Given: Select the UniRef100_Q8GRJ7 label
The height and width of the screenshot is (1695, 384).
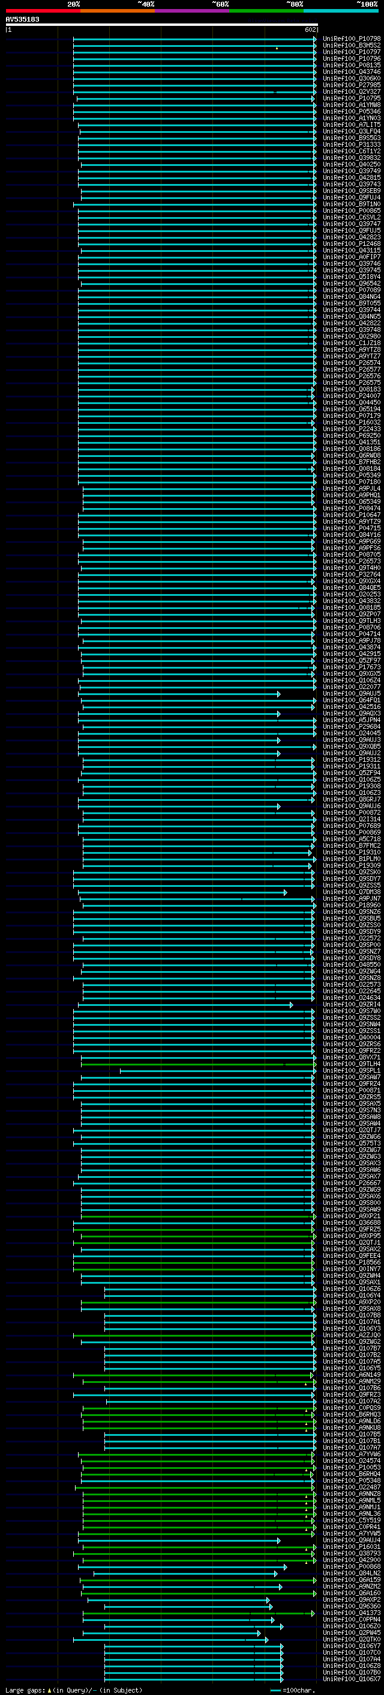Looking at the screenshot, I should tap(352, 800).
